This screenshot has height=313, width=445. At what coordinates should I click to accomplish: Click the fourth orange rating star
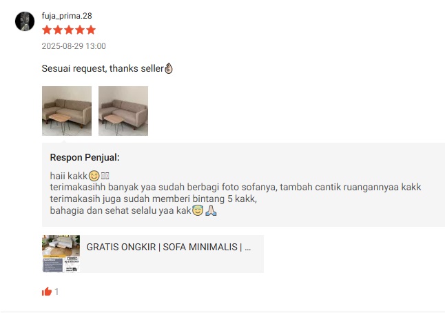tap(80, 30)
